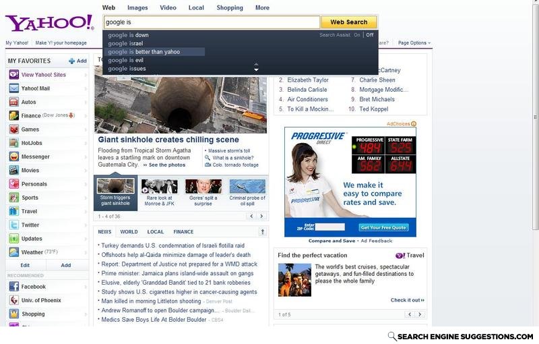539x344 pixels.
Task: Launch Games via its icon
Action: click(x=13, y=130)
